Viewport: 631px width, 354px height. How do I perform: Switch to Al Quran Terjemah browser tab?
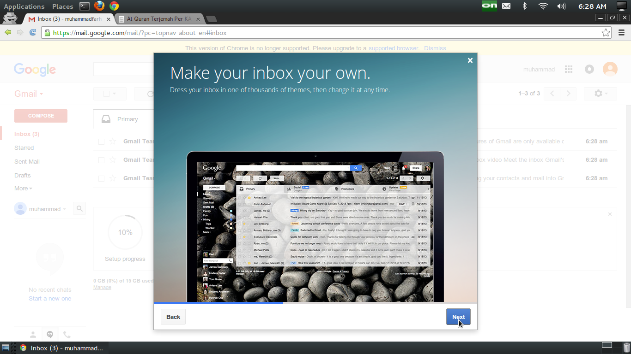[159, 19]
